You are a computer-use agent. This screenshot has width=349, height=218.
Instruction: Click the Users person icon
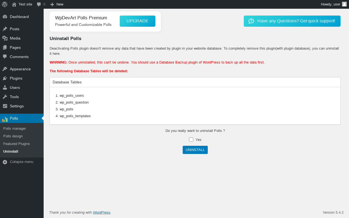tap(5, 87)
